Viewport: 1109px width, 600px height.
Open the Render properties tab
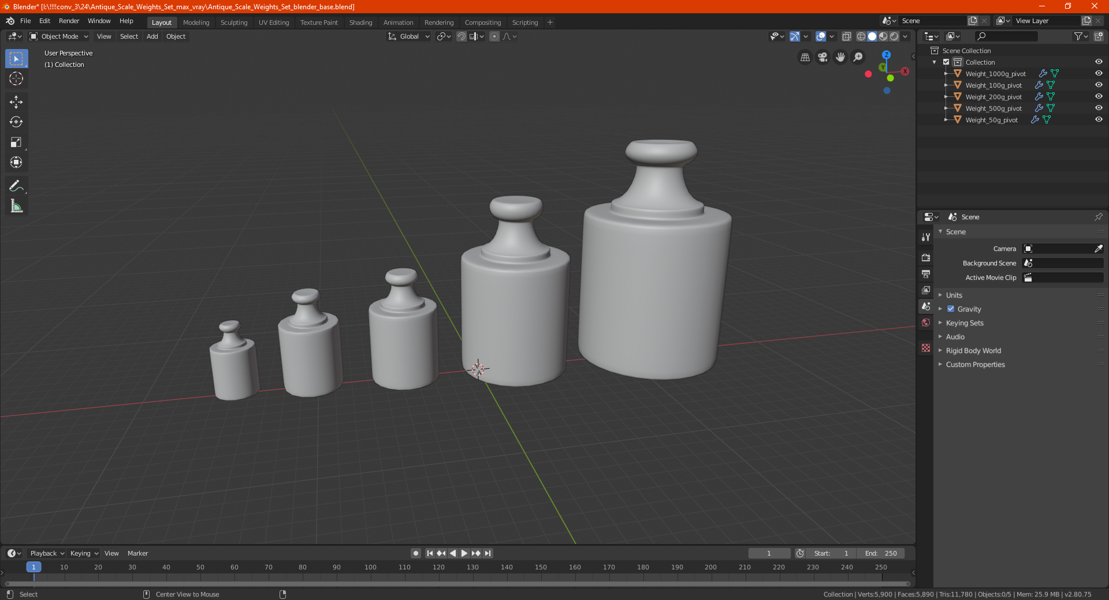click(926, 257)
